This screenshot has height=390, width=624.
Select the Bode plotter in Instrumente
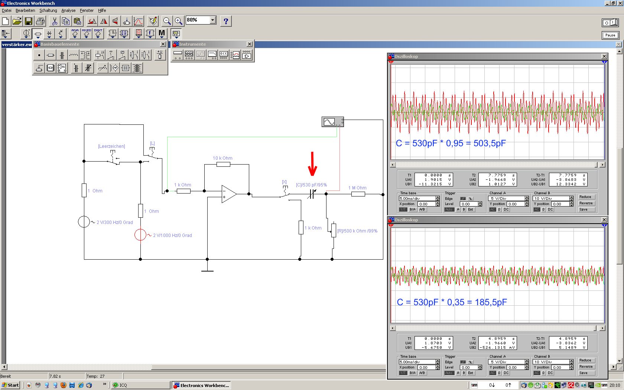tap(212, 55)
